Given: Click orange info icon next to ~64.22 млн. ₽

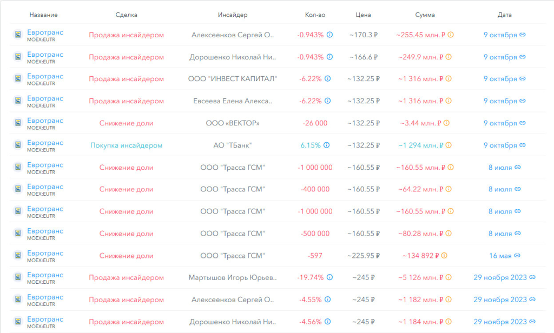Looking at the screenshot, I should [x=449, y=189].
